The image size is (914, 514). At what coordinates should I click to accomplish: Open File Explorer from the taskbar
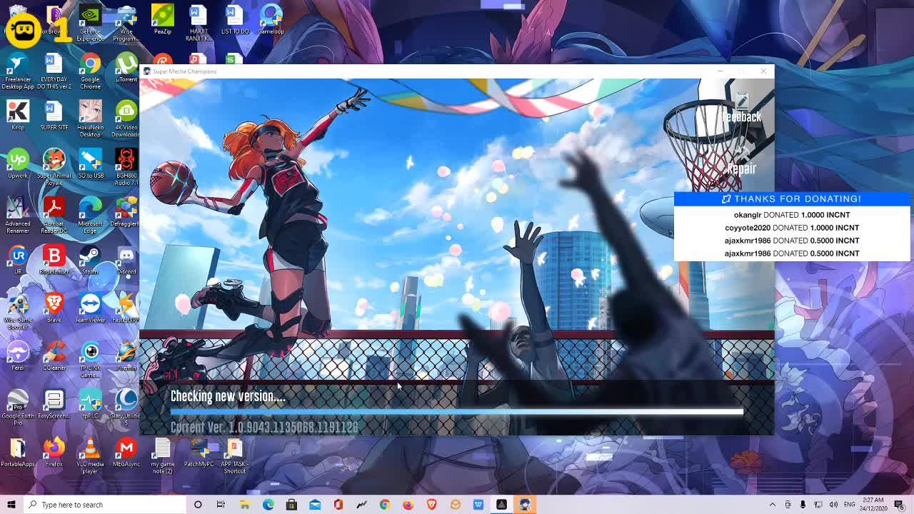(x=245, y=505)
